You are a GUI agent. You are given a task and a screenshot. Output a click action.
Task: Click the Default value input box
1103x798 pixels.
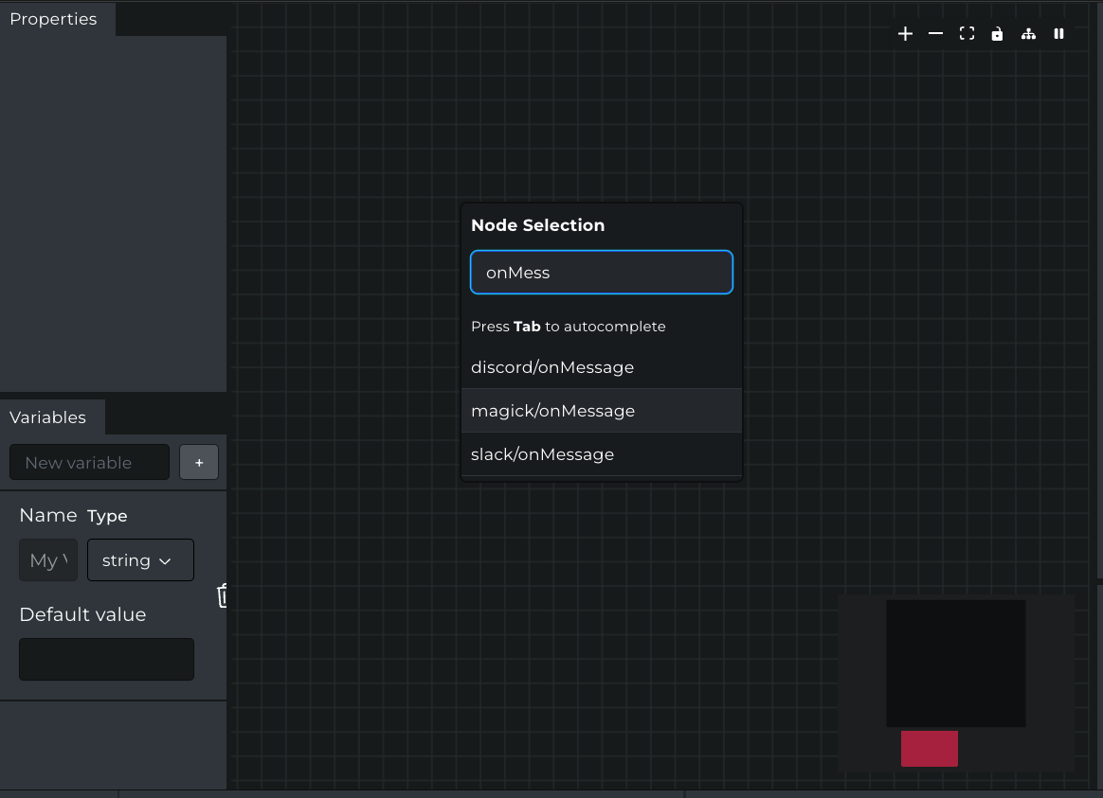pos(106,659)
